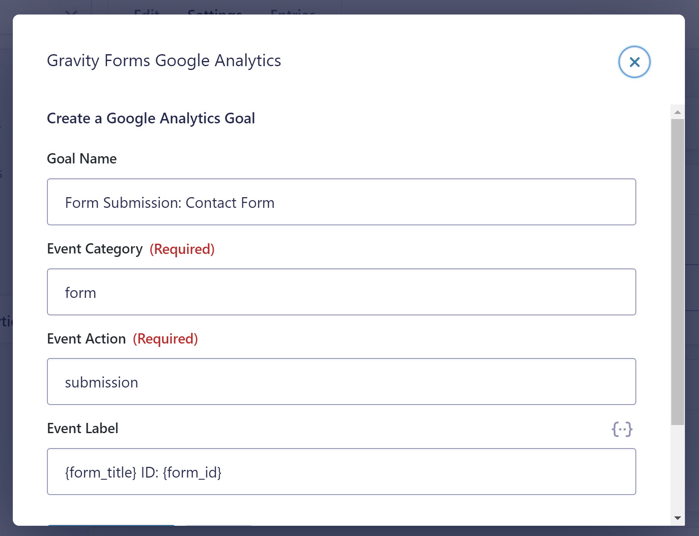Click the Goal Name label
Screen dimensions: 699x536
(x=82, y=159)
